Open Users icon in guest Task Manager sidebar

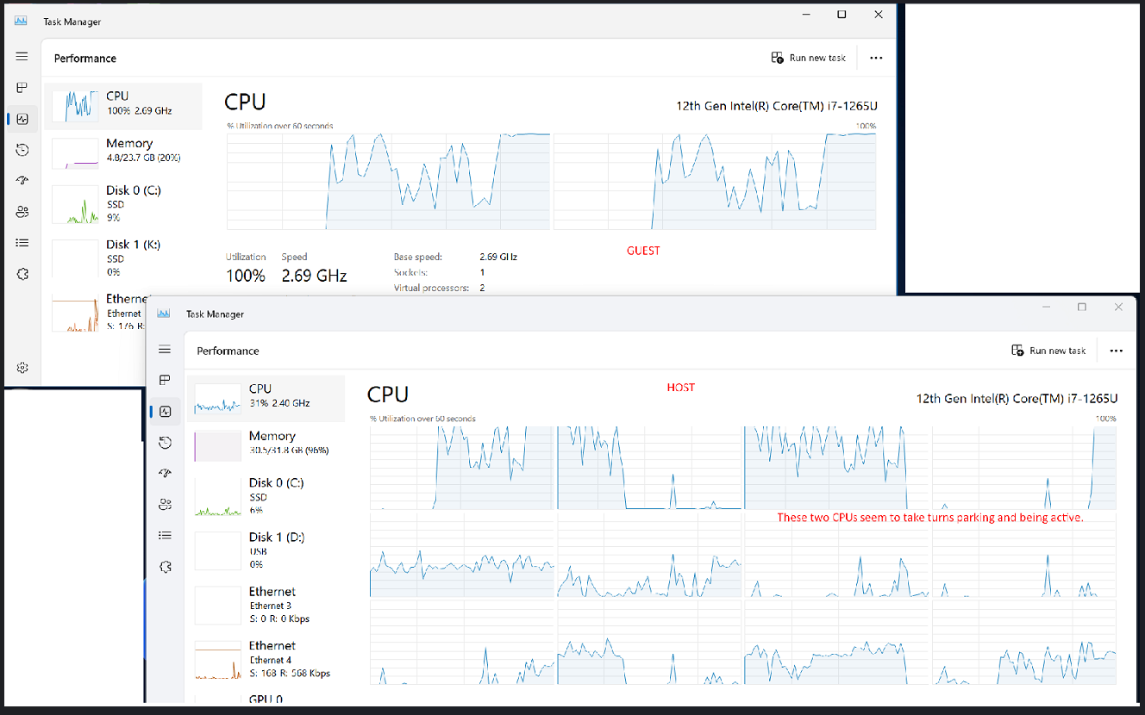click(x=22, y=212)
